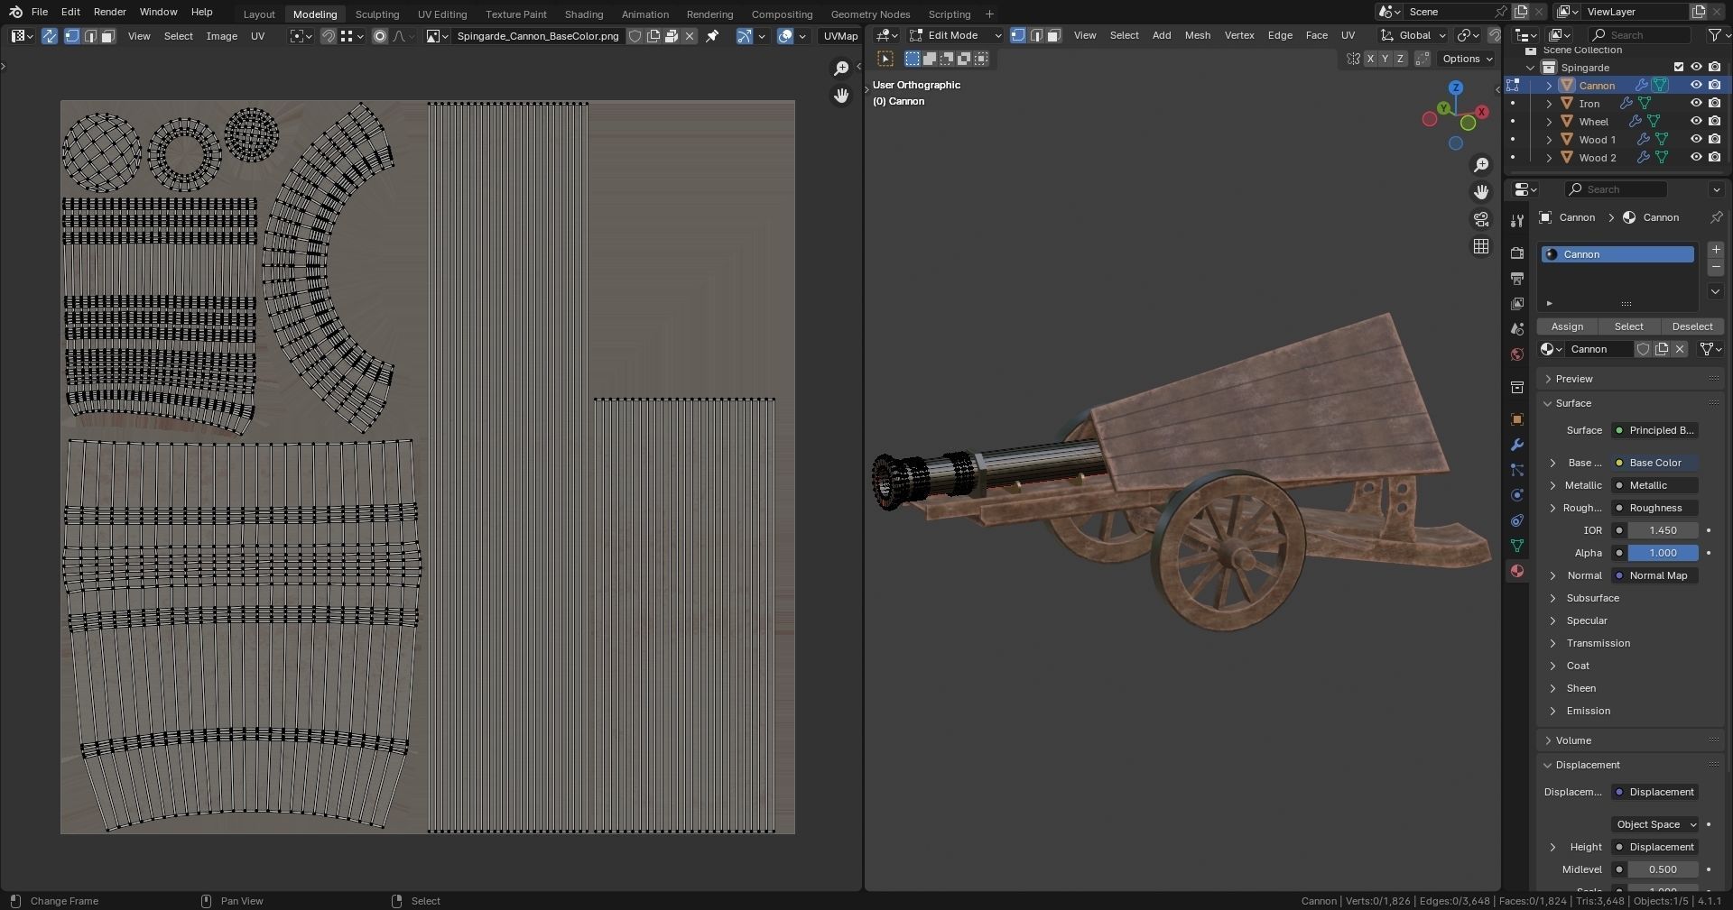Screen dimensions: 1733x910
Task: Open the View Layer properties tab
Action: point(1517,304)
